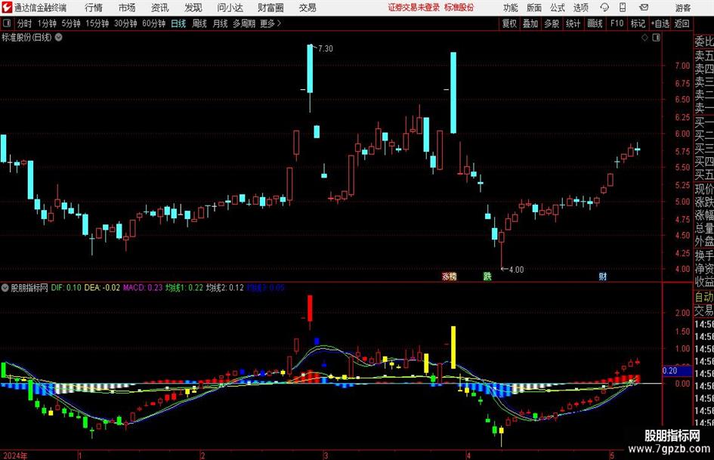Image resolution: width=714 pixels, height=460 pixels.
Task: Click the 均线1: 0.22 indicator value
Action: (x=184, y=288)
